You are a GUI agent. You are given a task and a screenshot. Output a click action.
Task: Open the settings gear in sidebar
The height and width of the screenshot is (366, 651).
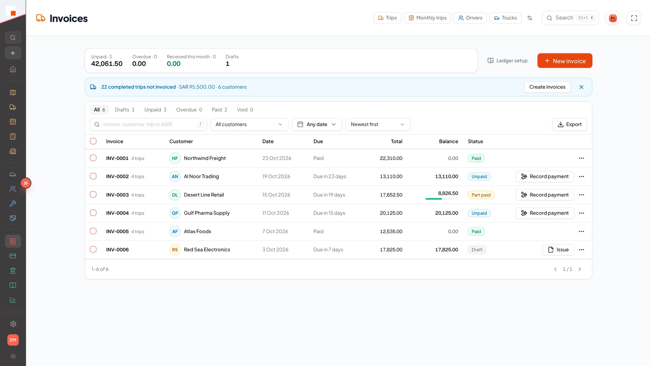(13, 324)
